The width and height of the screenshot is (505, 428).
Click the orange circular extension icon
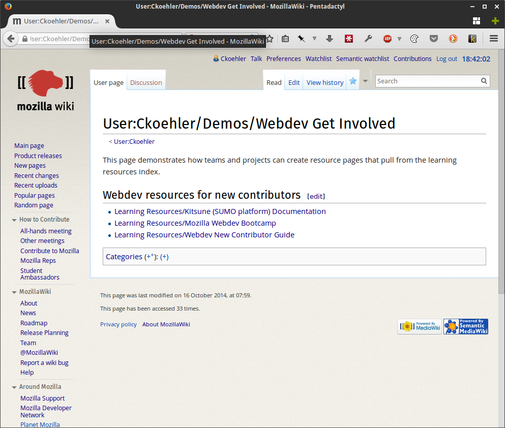tap(453, 39)
